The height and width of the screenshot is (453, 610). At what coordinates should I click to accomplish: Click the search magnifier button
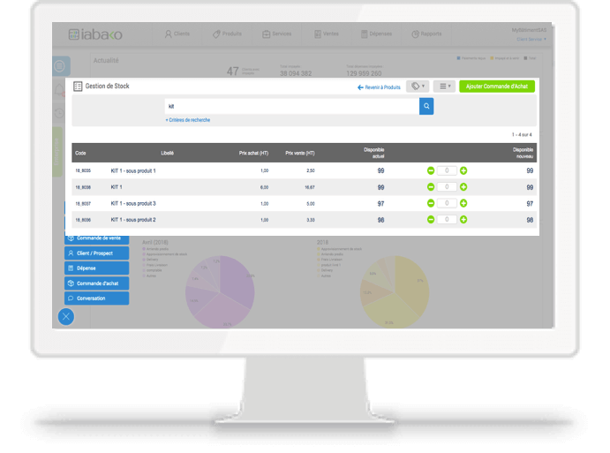click(x=426, y=106)
